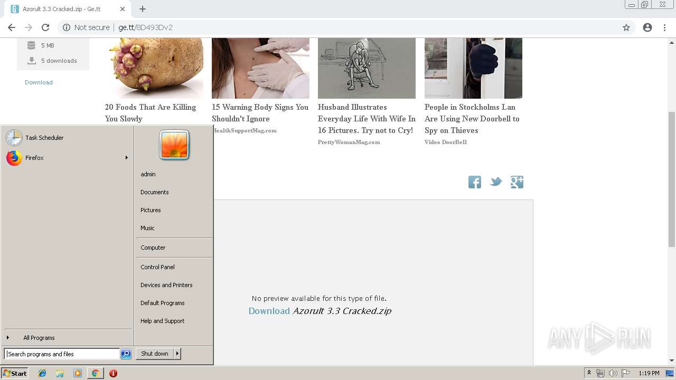Screen dimensions: 676x380
Task: Open the 20 Foods That Are Killing You Slowly ad
Action: [151, 113]
